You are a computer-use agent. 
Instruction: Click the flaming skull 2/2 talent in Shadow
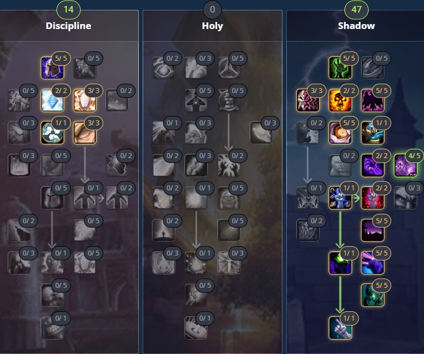click(340, 100)
